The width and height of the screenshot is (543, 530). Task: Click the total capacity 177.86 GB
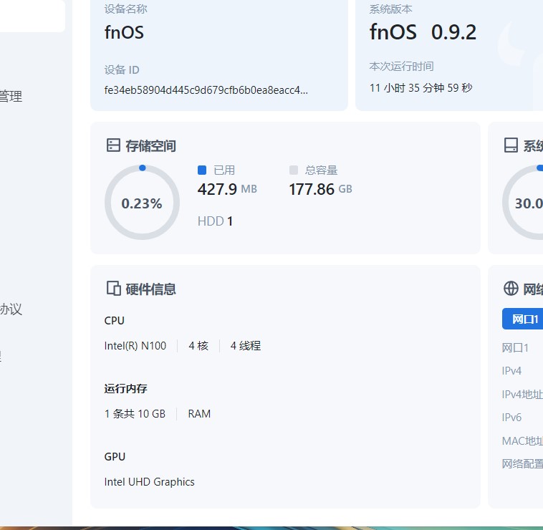point(321,189)
